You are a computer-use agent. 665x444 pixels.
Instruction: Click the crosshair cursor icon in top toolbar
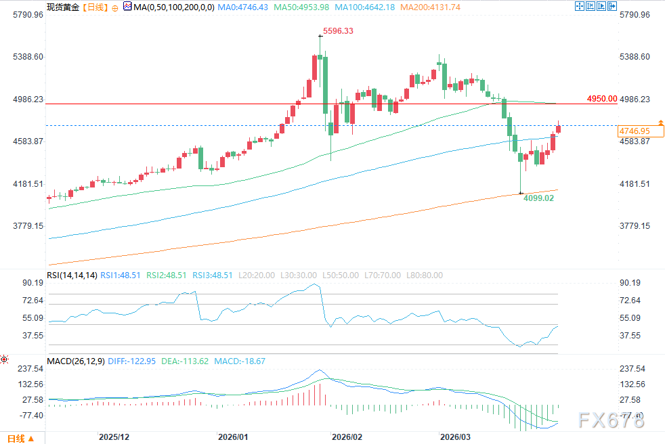(580, 7)
